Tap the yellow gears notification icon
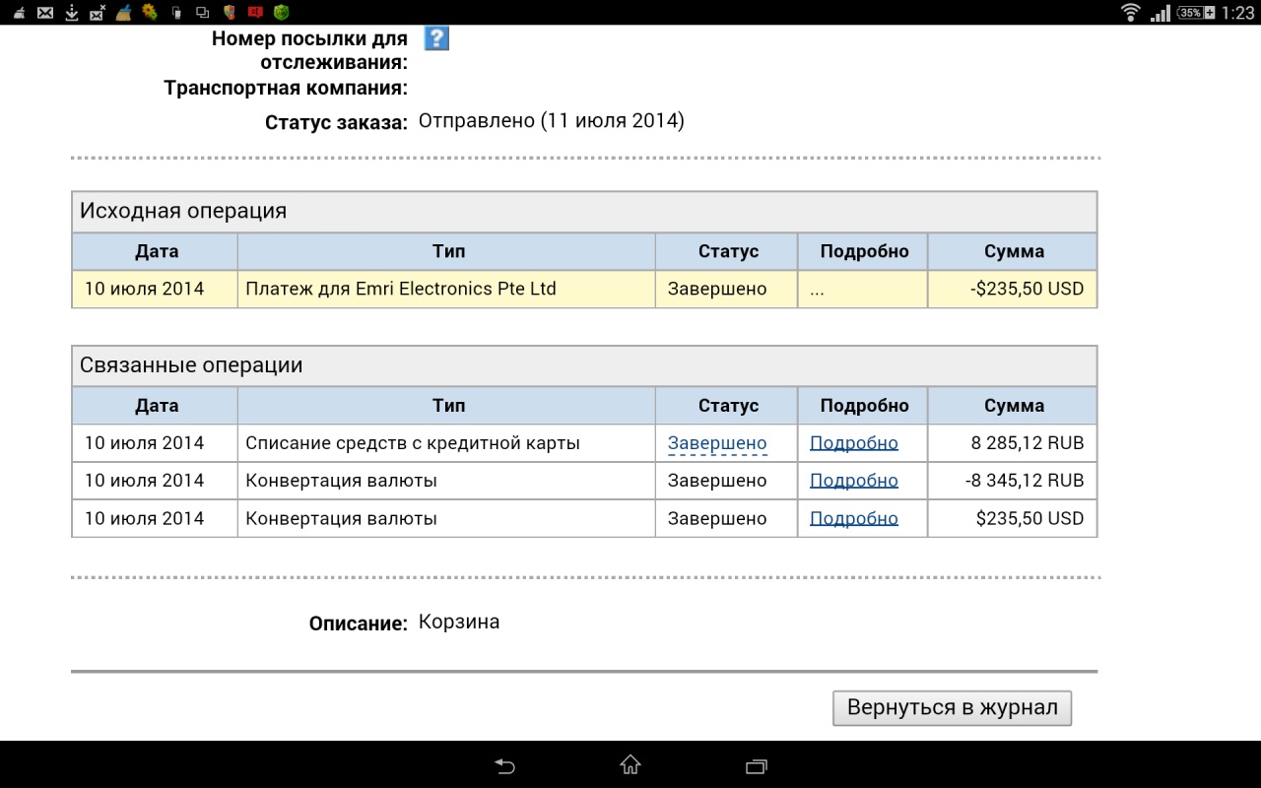This screenshot has width=1261, height=788. 150,13
